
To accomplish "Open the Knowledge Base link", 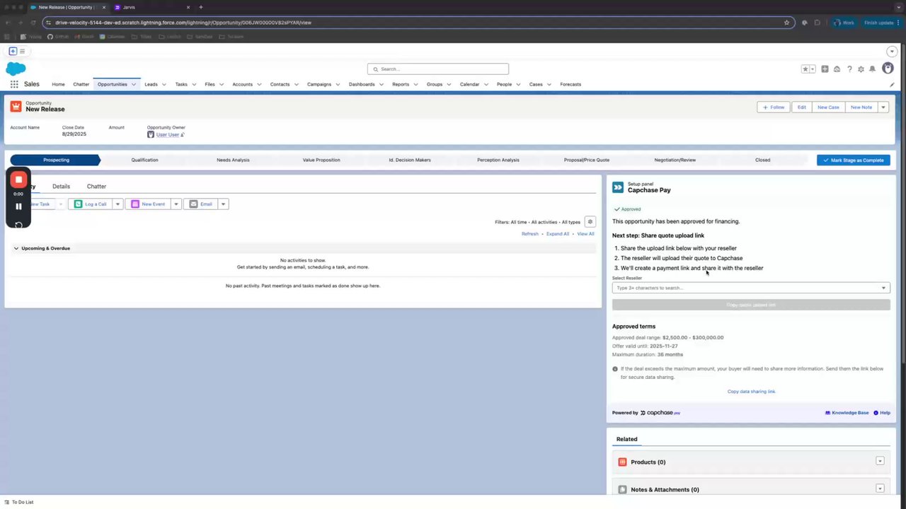I will (847, 413).
